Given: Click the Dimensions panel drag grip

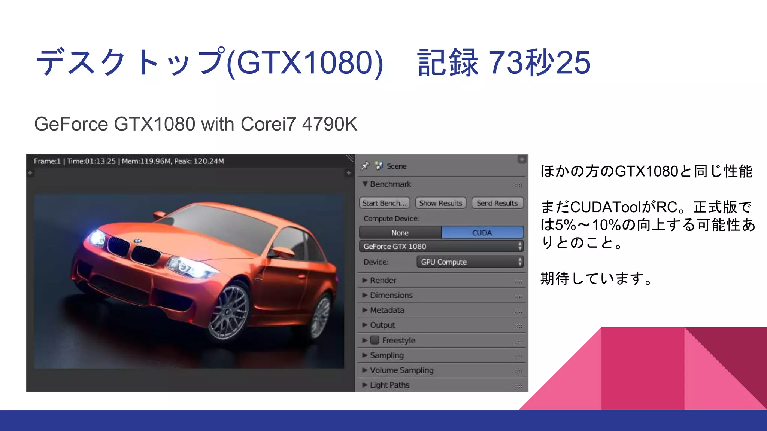Looking at the screenshot, I should (518, 296).
